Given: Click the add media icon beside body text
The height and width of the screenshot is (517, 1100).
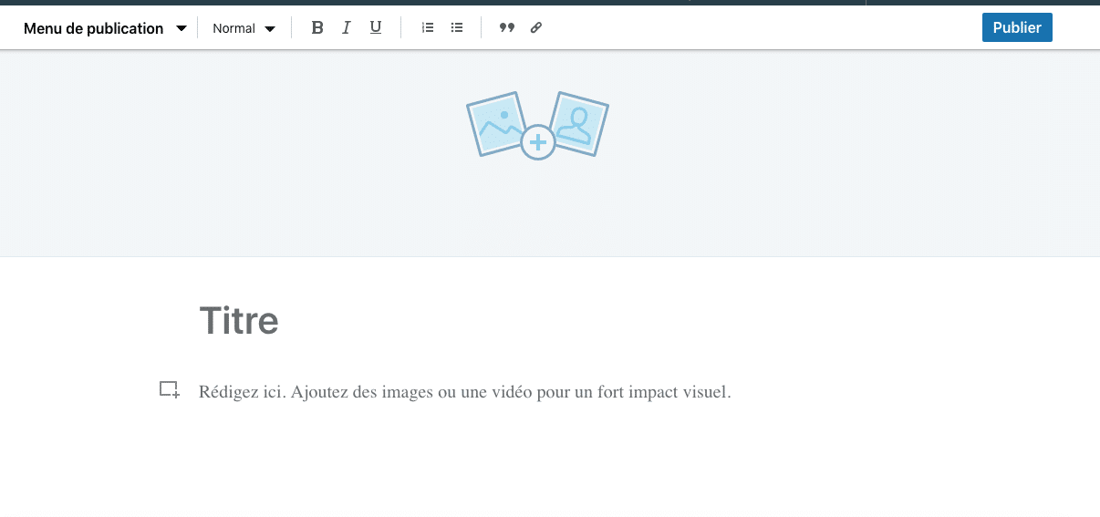Looking at the screenshot, I should pyautogui.click(x=170, y=390).
